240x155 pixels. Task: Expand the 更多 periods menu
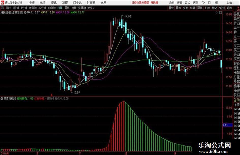click(x=91, y=8)
